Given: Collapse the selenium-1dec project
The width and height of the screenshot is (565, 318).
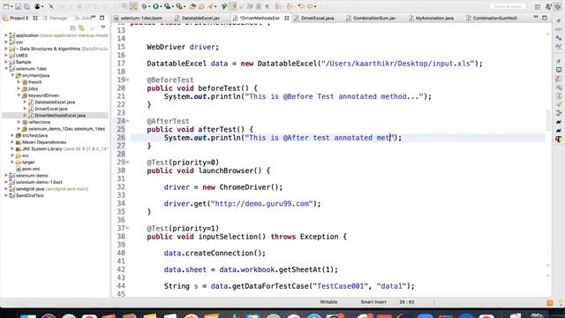Looking at the screenshot, I should (6, 69).
